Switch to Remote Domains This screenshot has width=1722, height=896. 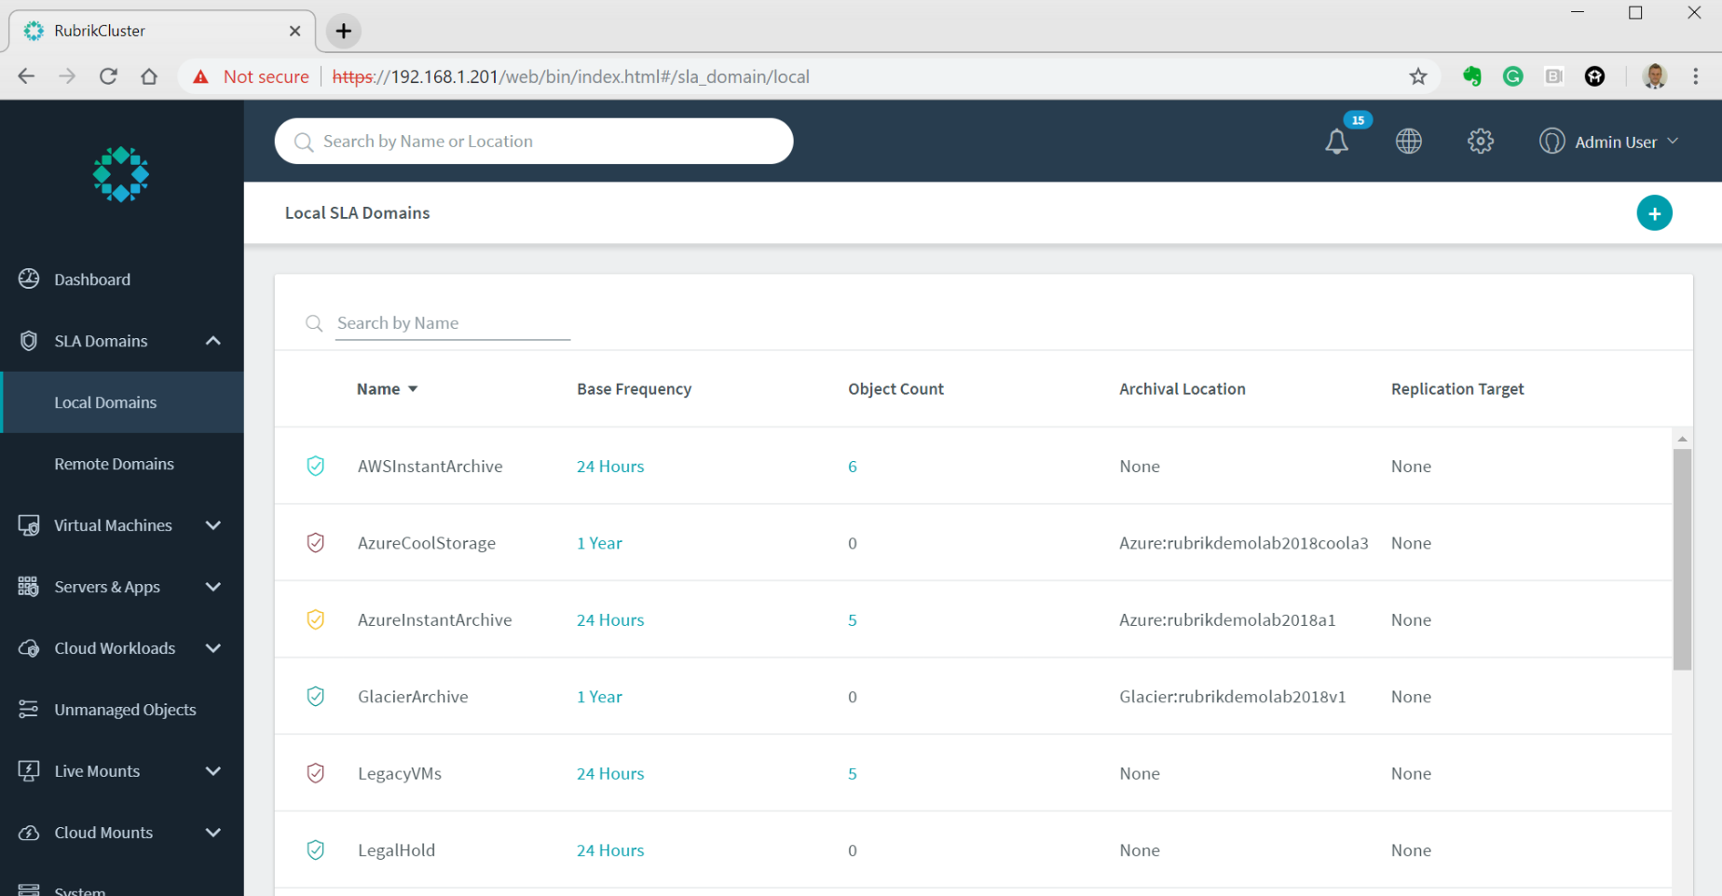click(x=114, y=463)
